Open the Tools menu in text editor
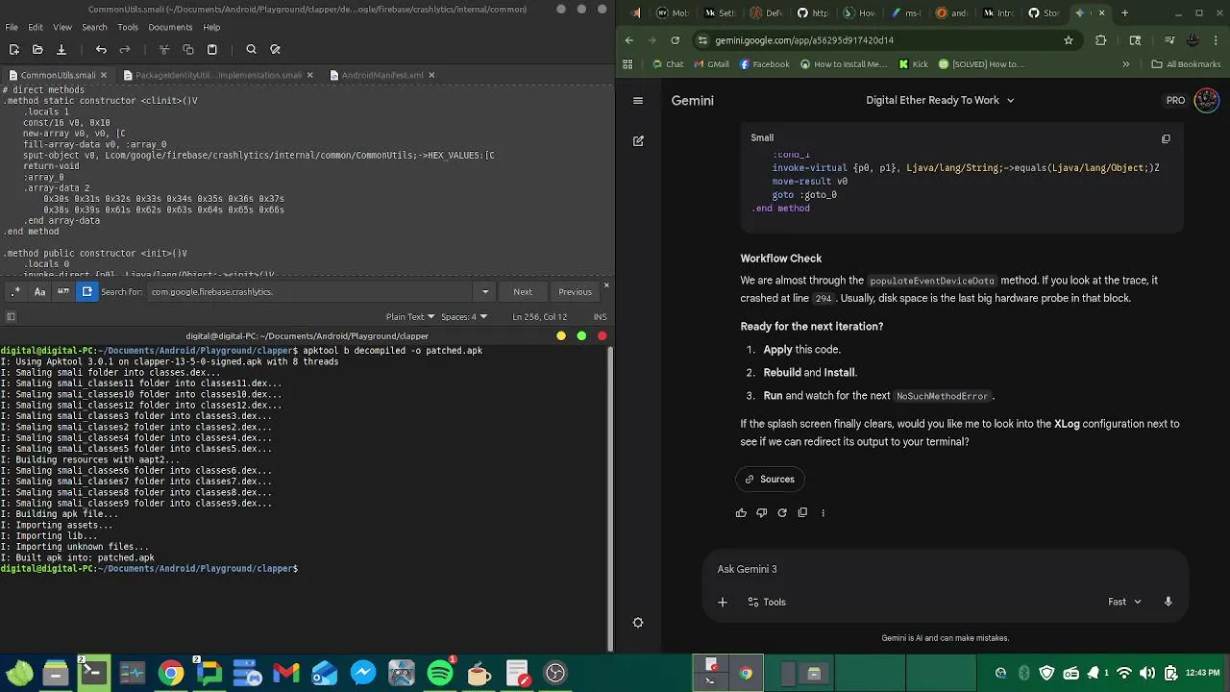This screenshot has height=692, width=1230. pyautogui.click(x=128, y=27)
